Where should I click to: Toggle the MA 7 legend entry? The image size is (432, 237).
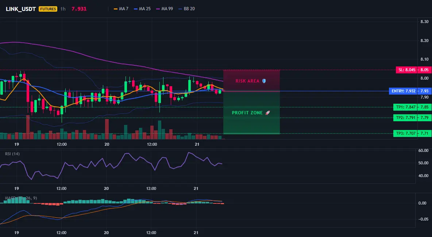[x=121, y=9]
